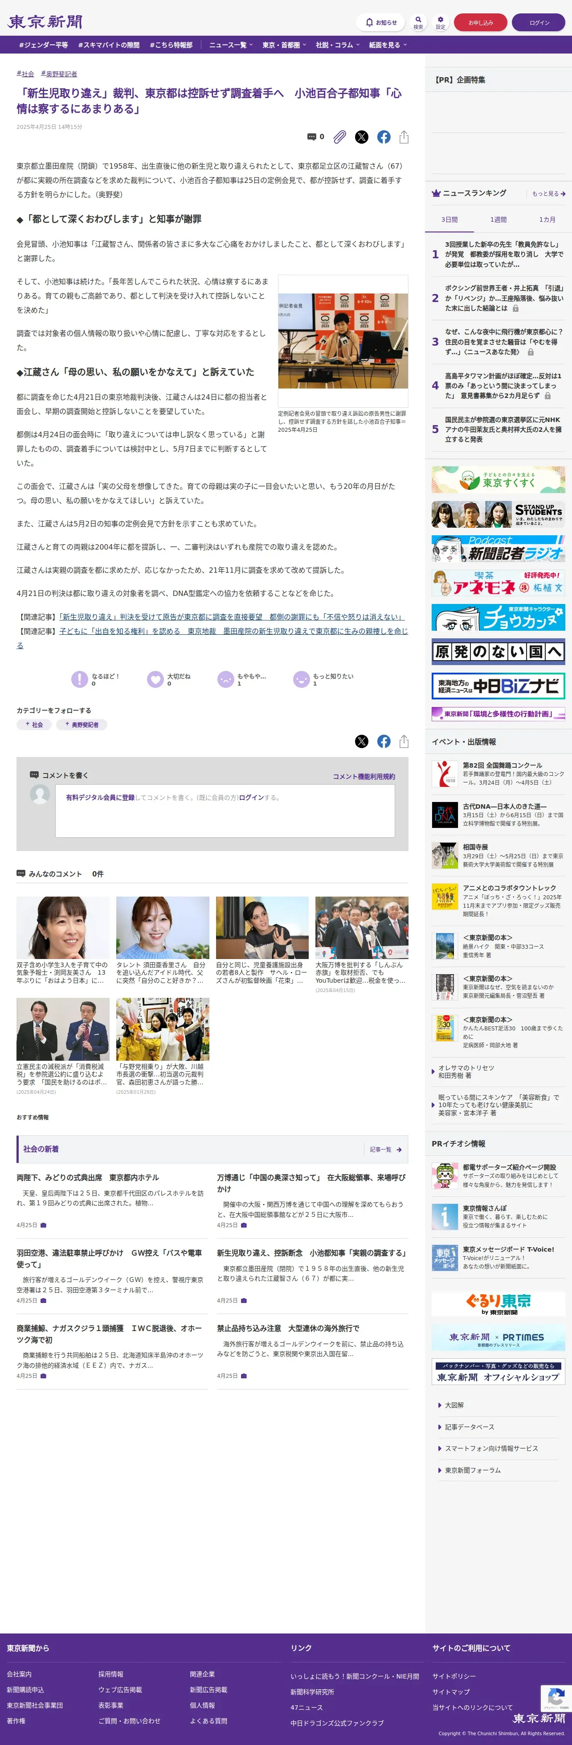The width and height of the screenshot is (572, 1745).
Task: Open the 記事一覧 link for 社会の新着
Action: pyautogui.click(x=386, y=1150)
